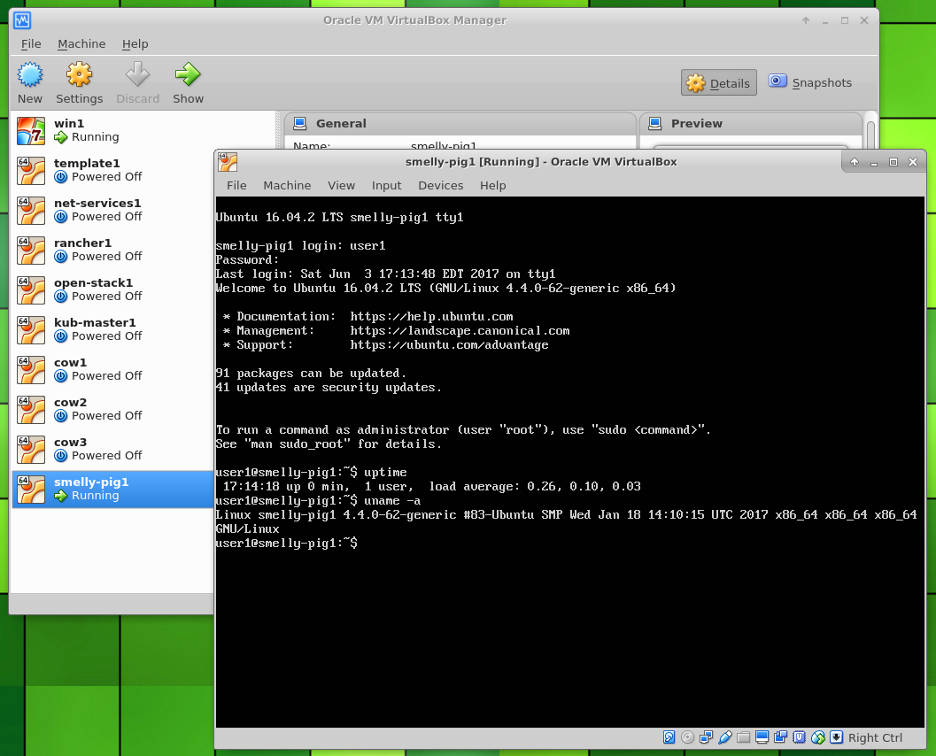This screenshot has width=936, height=756.
Task: Select the win1 virtual machine
Action: (112, 130)
